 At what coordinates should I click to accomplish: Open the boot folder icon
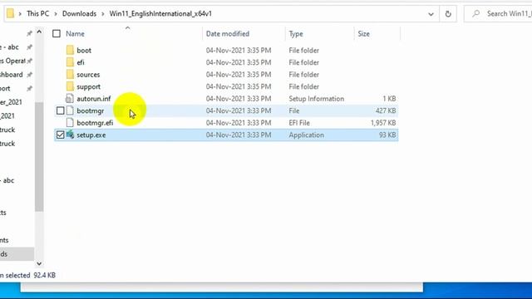pos(70,50)
